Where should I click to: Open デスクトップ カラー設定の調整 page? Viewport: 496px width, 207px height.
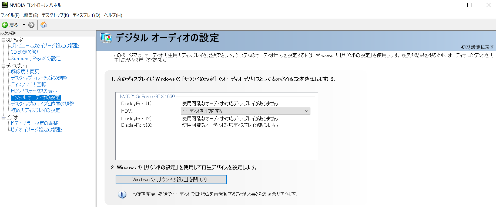(x=39, y=78)
